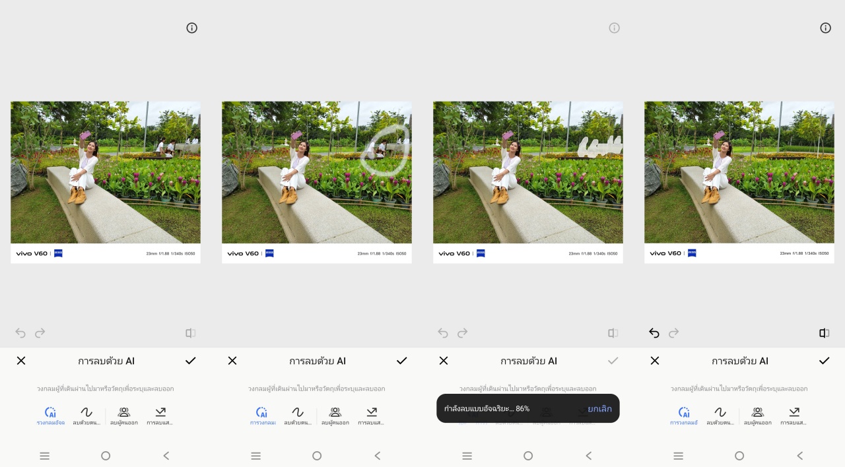Select the smear erase tool in second screen
This screenshot has height=467, width=845.
[x=298, y=416]
